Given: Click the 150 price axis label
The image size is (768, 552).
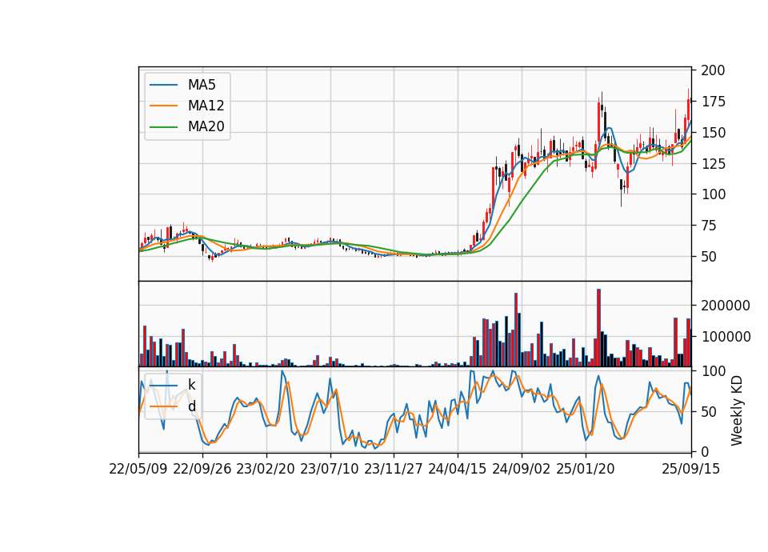Looking at the screenshot, I should coord(713,133).
